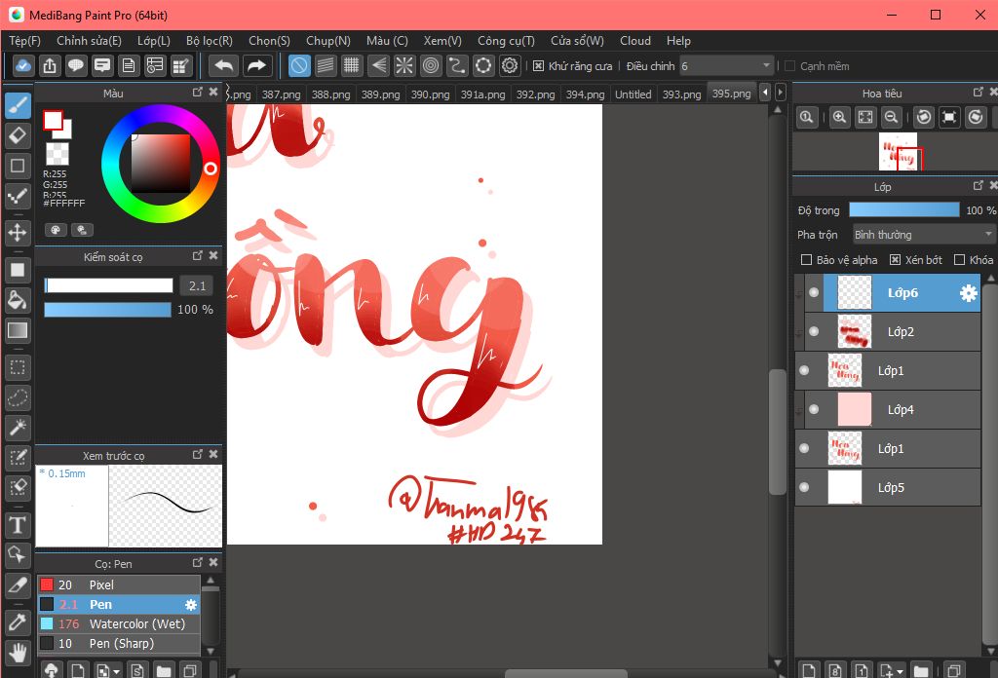The image size is (998, 678).
Task: Enable the radial snap guide
Action: coord(404,65)
